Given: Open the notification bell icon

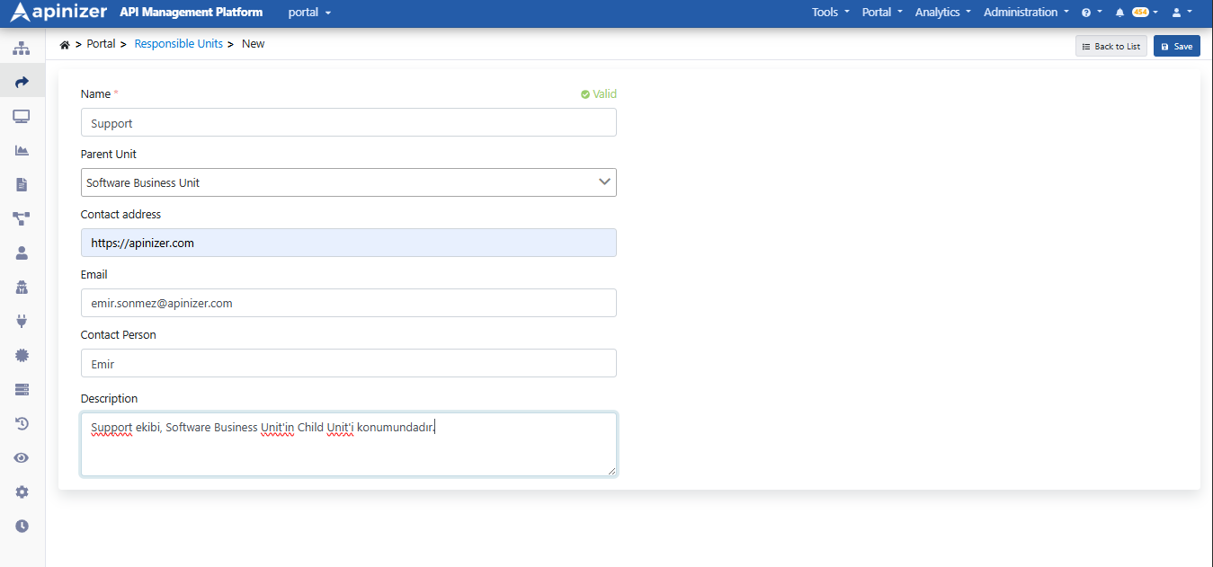Looking at the screenshot, I should (x=1119, y=13).
